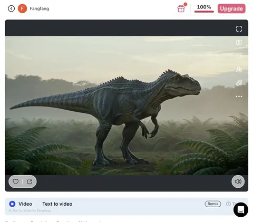Viewport: 253px width, 222px height.
Task: Click the clock timestamp icon
Action: (228, 204)
